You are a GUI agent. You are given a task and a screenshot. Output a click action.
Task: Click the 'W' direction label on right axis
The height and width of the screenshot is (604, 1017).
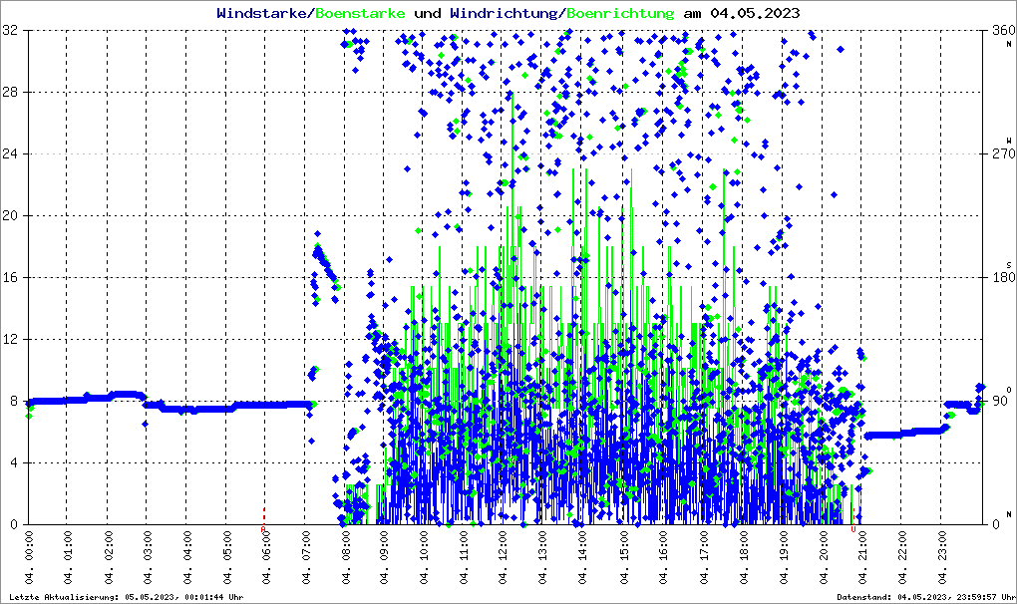pos(1009,141)
